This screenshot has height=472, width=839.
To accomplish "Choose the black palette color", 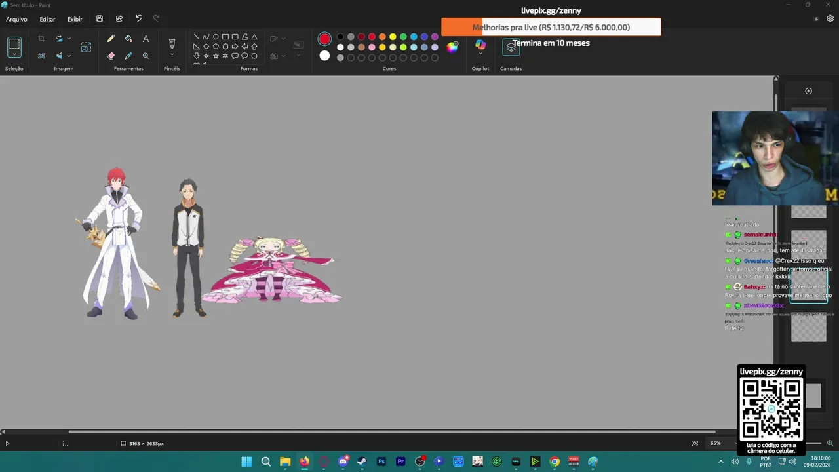I will click(x=340, y=37).
